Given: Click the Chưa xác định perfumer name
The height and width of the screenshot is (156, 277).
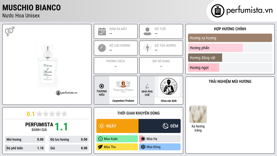Looking at the screenshot, I should (169, 101).
